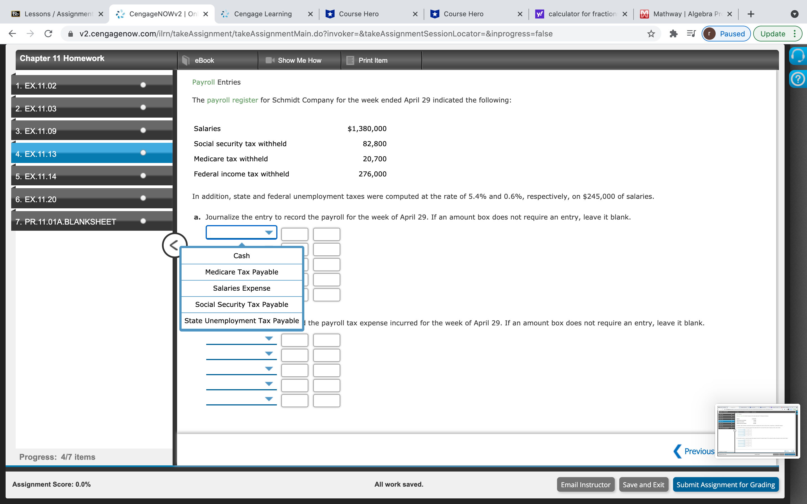Select Salaries Expense from the dropdown list
The width and height of the screenshot is (807, 504).
[x=242, y=288]
